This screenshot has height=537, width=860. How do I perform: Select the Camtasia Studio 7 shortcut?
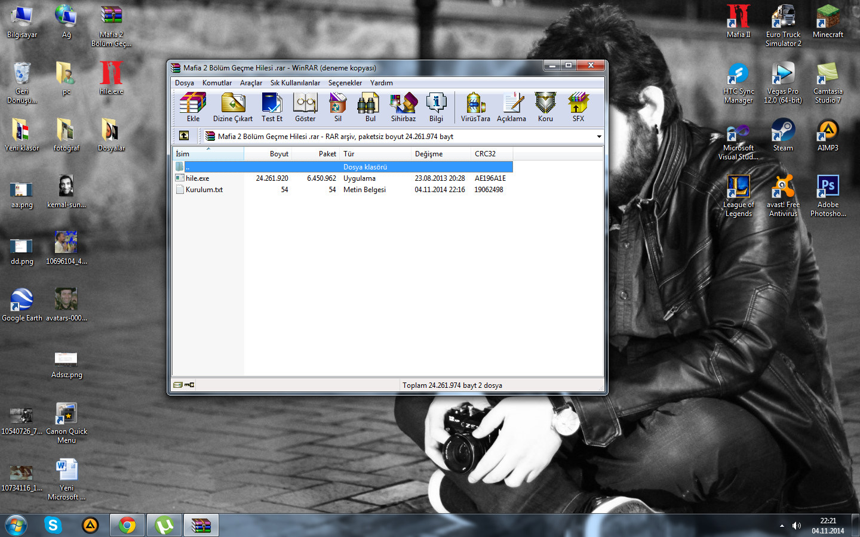(x=828, y=82)
